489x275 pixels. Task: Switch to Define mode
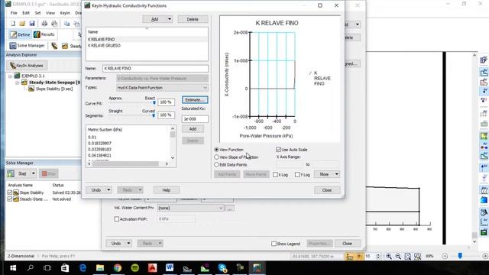pyautogui.click(x=20, y=34)
